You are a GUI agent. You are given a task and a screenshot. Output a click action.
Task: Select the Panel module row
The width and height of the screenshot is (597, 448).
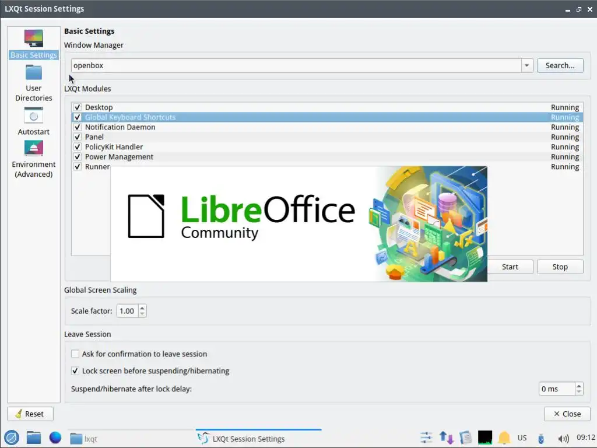327,136
